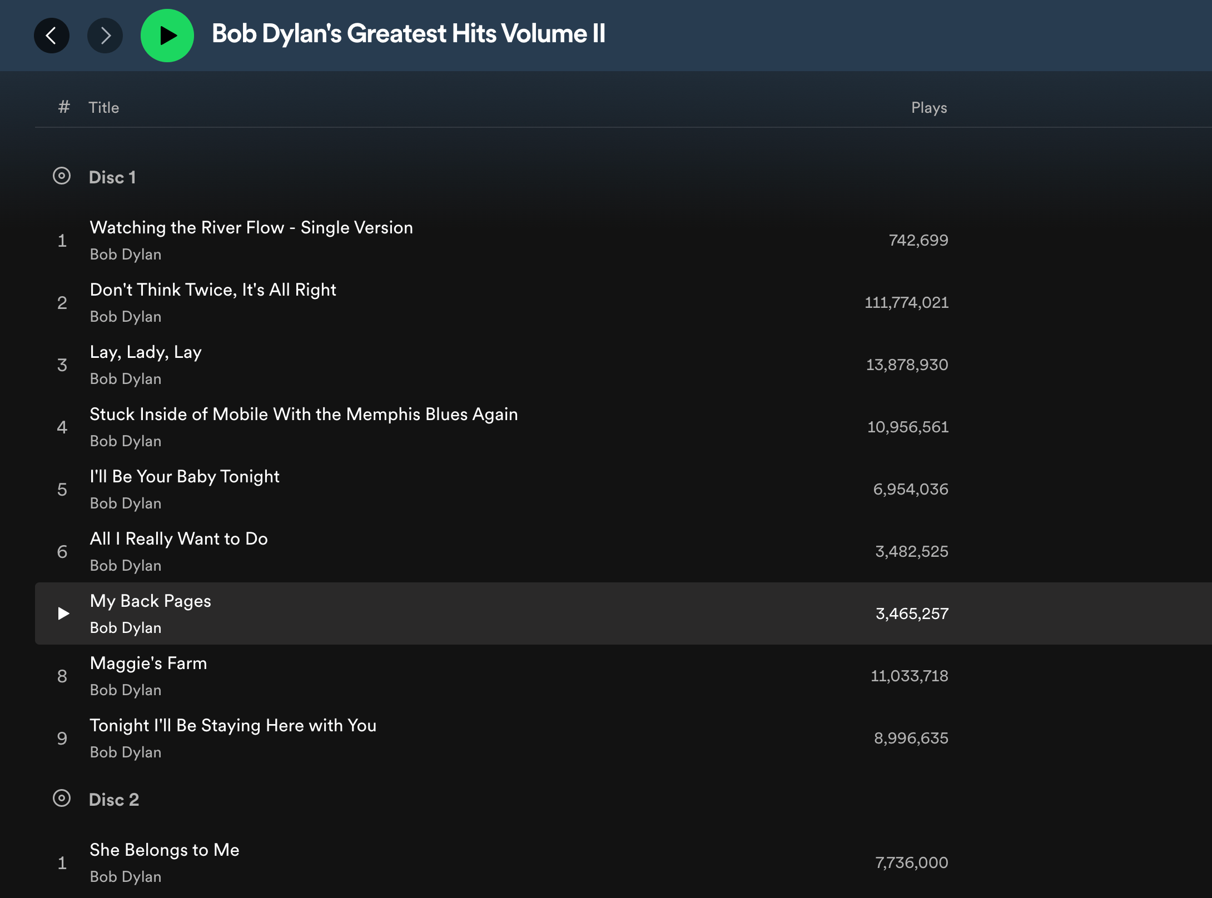Click the album title heading

click(408, 34)
